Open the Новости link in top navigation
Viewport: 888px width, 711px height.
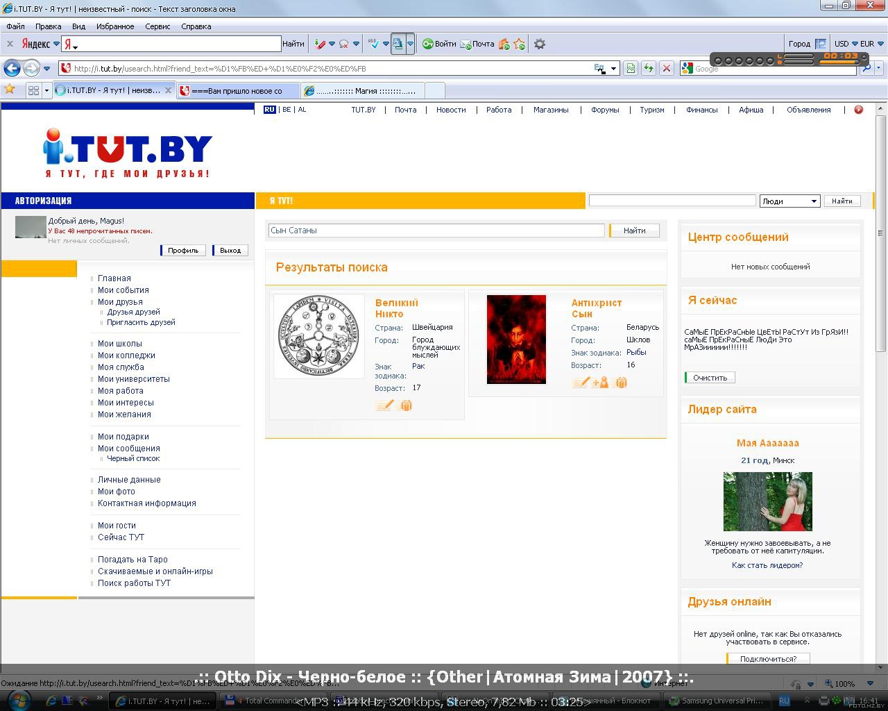tap(451, 110)
